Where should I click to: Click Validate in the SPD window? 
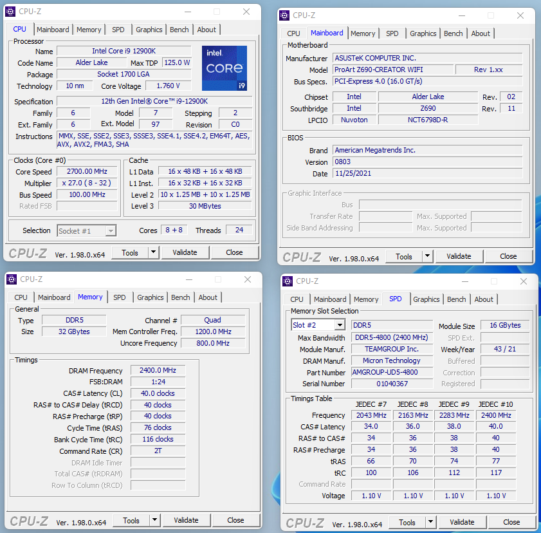click(462, 522)
